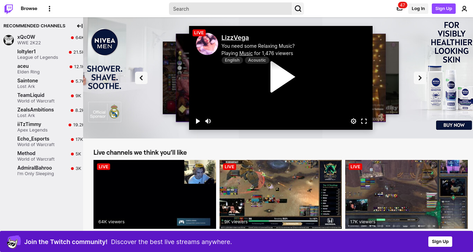Click the magnifying glass search button
The height and width of the screenshot is (252, 473).
pos(298,9)
